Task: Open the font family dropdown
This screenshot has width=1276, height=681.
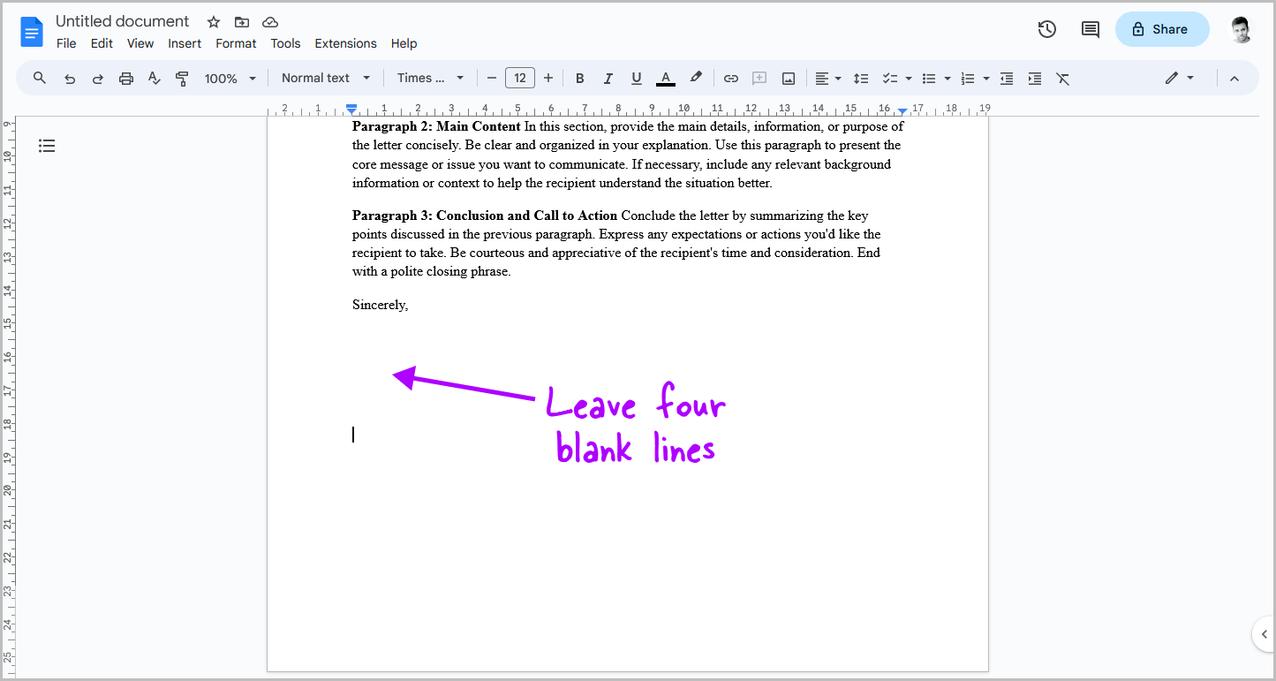Action: 428,78
